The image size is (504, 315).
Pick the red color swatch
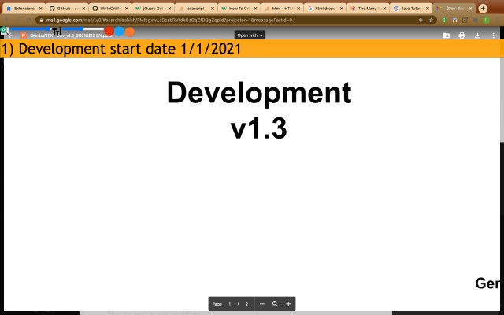(x=109, y=31)
